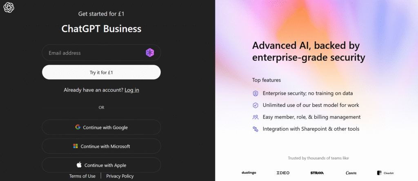Click the Strava logo
418x181 pixels.
tap(317, 173)
